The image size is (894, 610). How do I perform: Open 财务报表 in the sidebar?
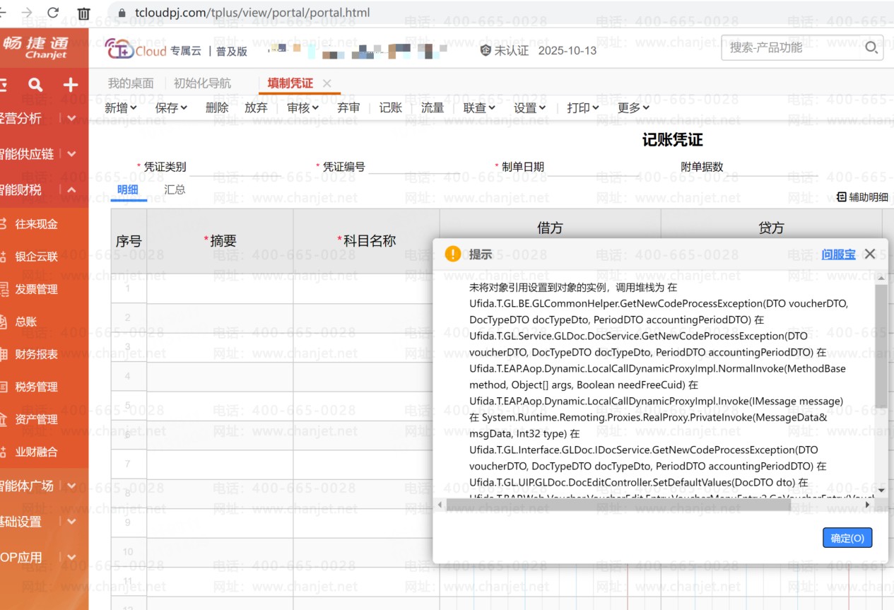coord(36,354)
